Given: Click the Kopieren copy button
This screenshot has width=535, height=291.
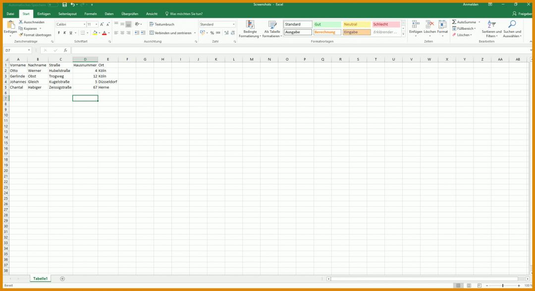Looking at the screenshot, I should tap(28, 28).
